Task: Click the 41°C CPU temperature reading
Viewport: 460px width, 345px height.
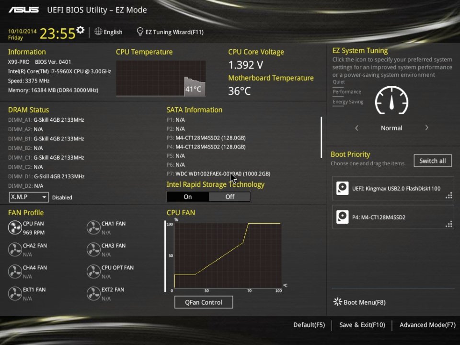Action: [x=193, y=89]
